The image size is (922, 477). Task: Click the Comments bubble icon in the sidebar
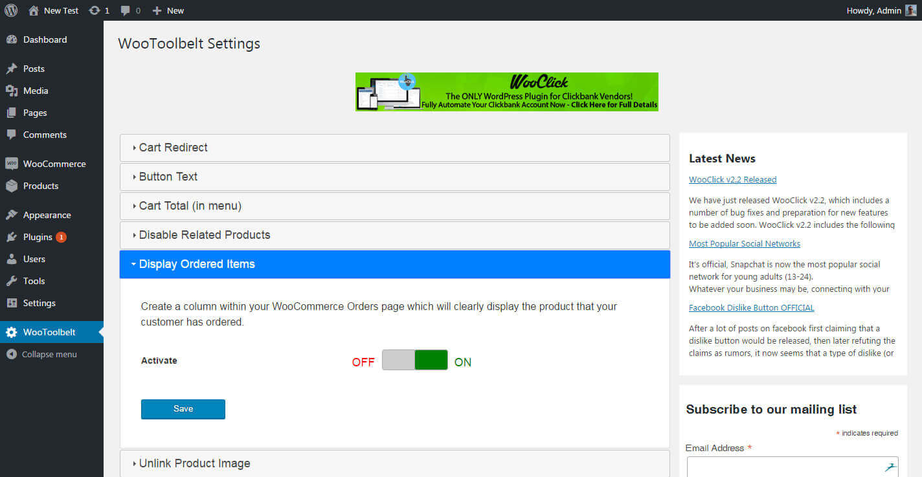pos(12,135)
